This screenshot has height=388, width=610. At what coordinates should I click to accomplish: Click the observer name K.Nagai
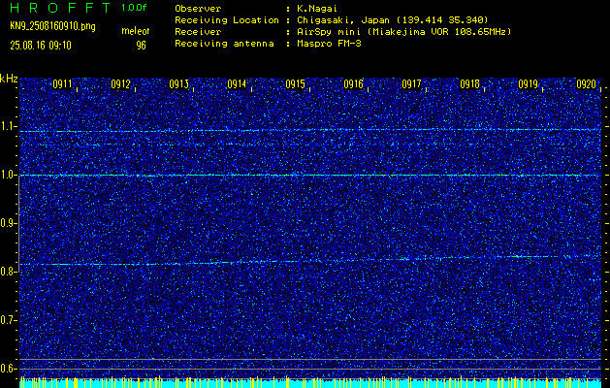315,8
